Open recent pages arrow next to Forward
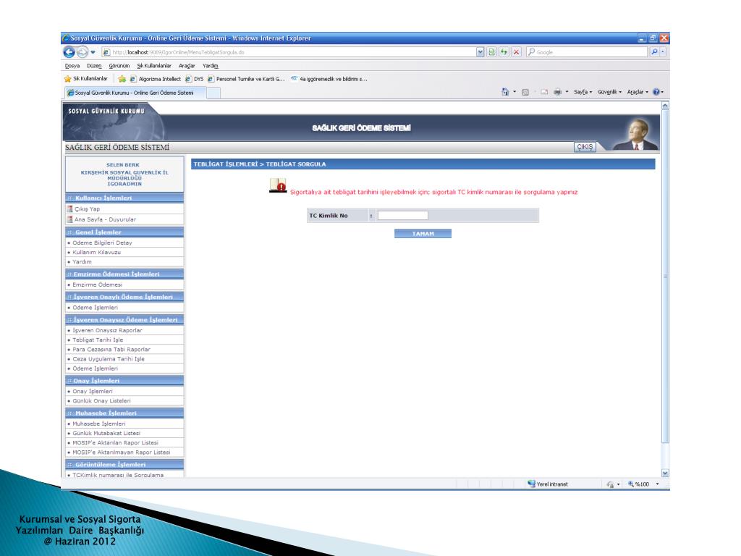 click(x=93, y=52)
